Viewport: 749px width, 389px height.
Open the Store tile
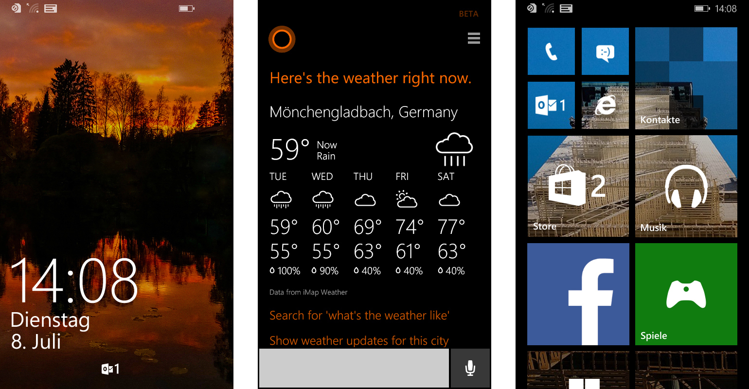[x=578, y=186]
